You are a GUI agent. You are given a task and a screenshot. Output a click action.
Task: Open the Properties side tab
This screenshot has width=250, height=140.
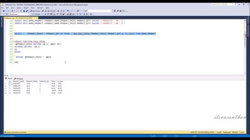click(x=248, y=20)
